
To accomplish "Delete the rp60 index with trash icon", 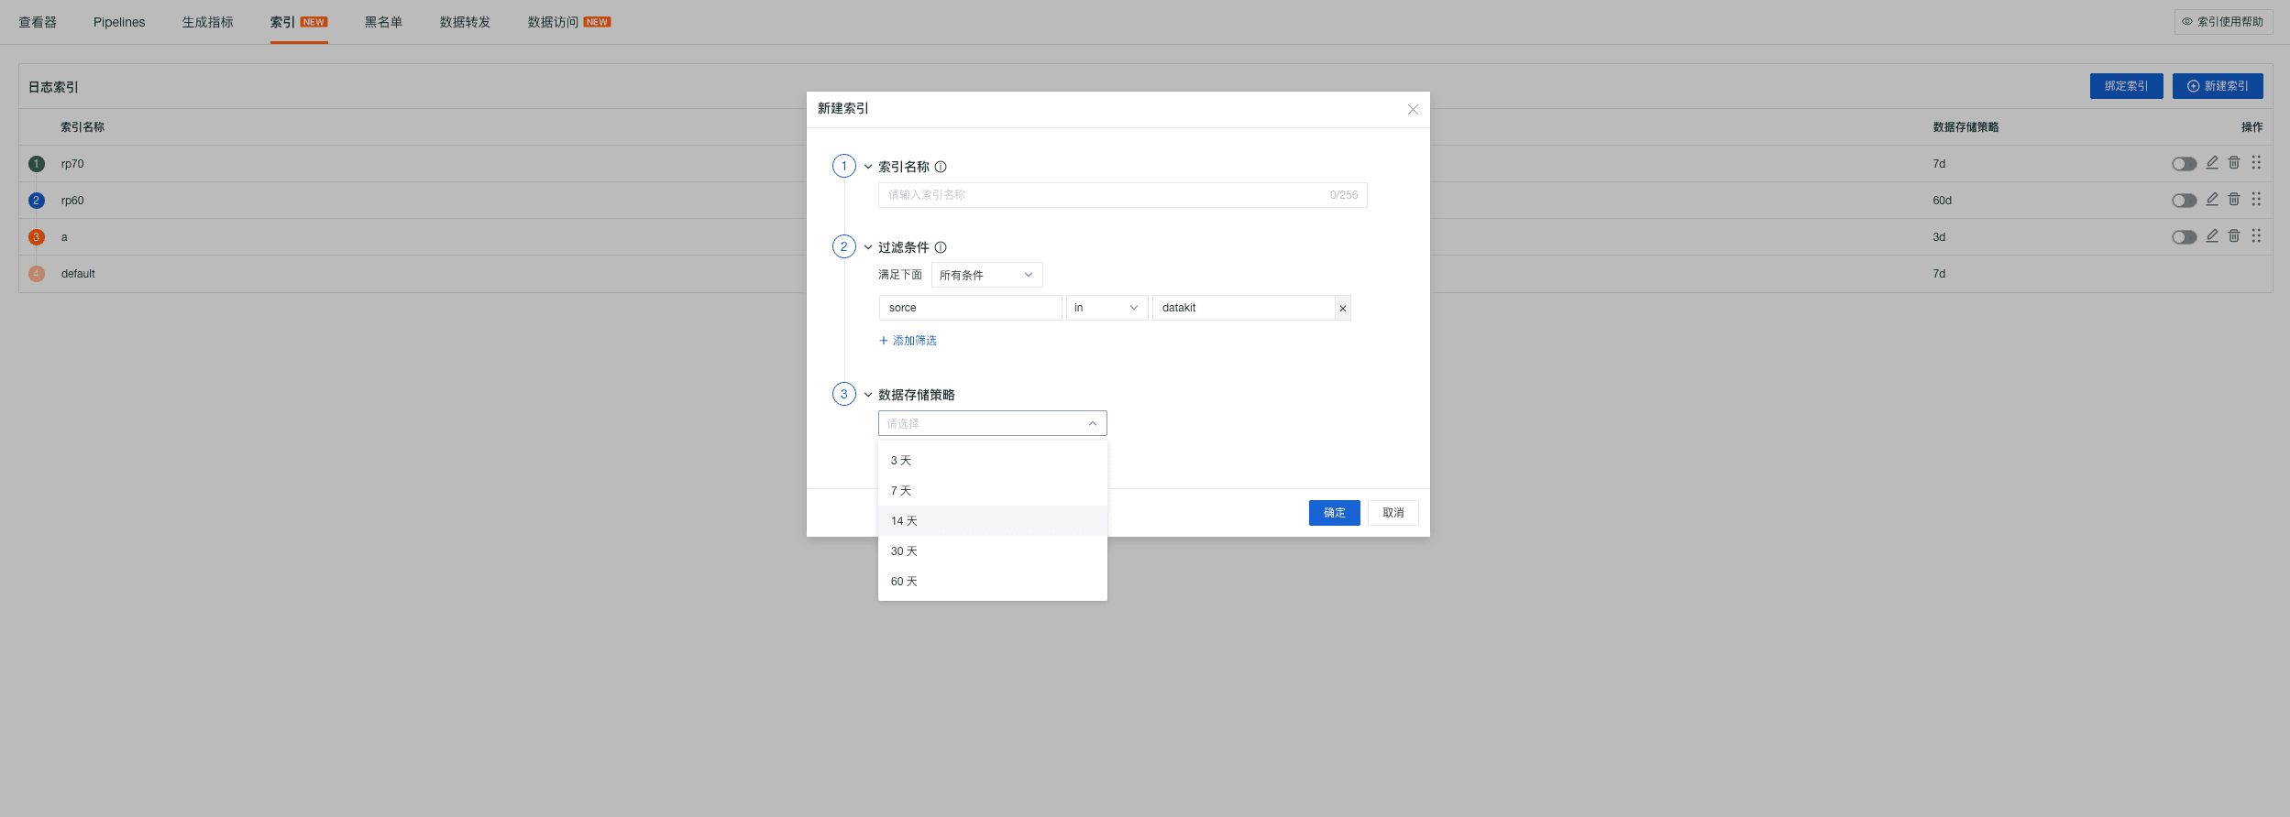I will (x=2234, y=200).
